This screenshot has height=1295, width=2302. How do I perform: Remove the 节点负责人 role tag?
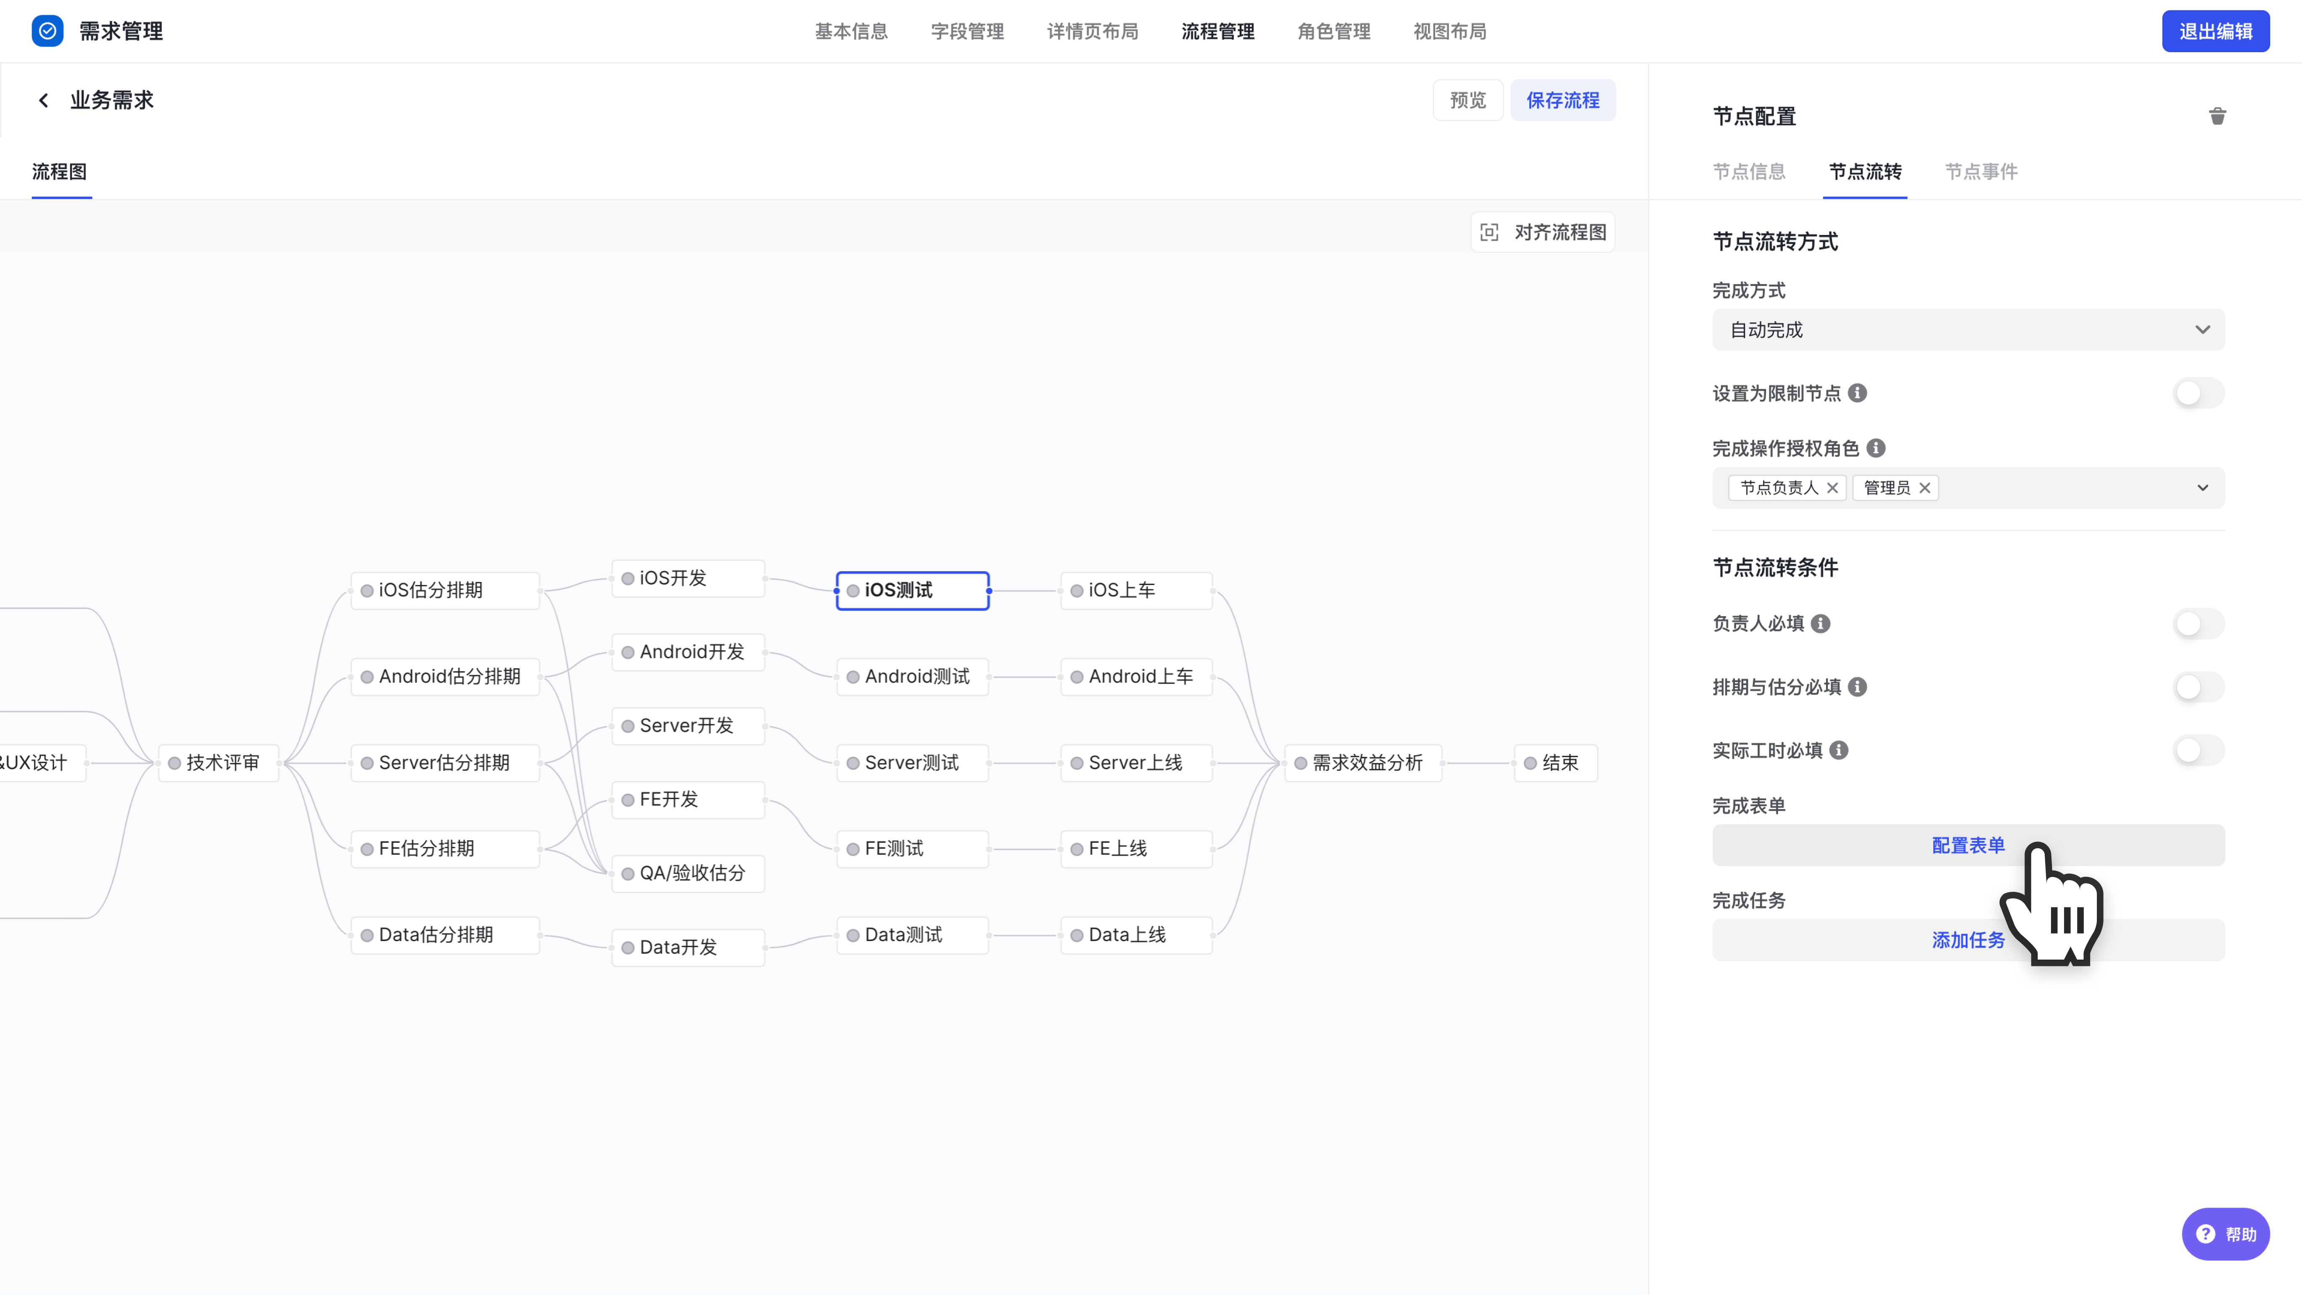click(x=1832, y=488)
